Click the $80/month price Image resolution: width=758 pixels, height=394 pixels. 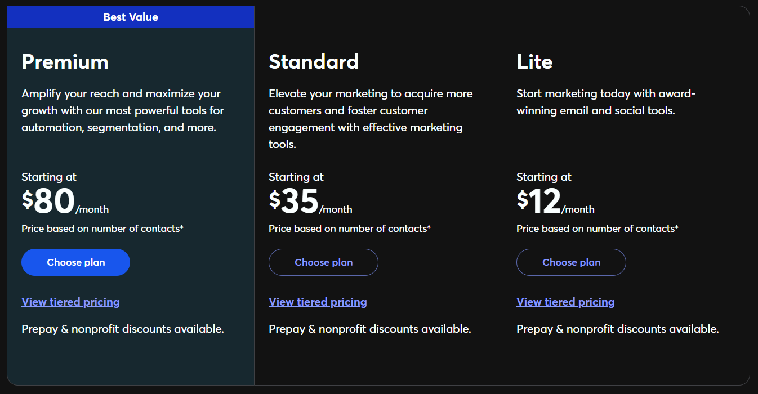(x=65, y=202)
